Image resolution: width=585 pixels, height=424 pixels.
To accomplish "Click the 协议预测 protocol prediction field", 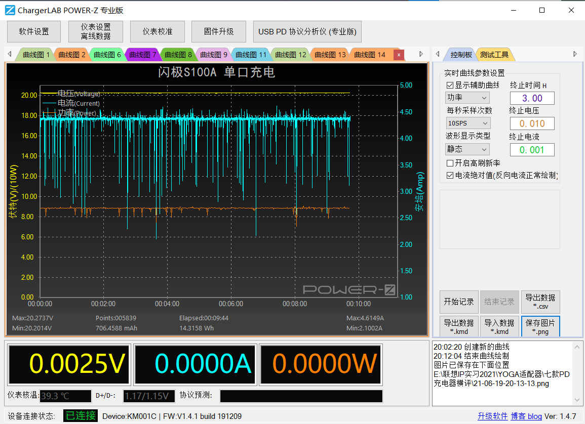I will (x=301, y=396).
